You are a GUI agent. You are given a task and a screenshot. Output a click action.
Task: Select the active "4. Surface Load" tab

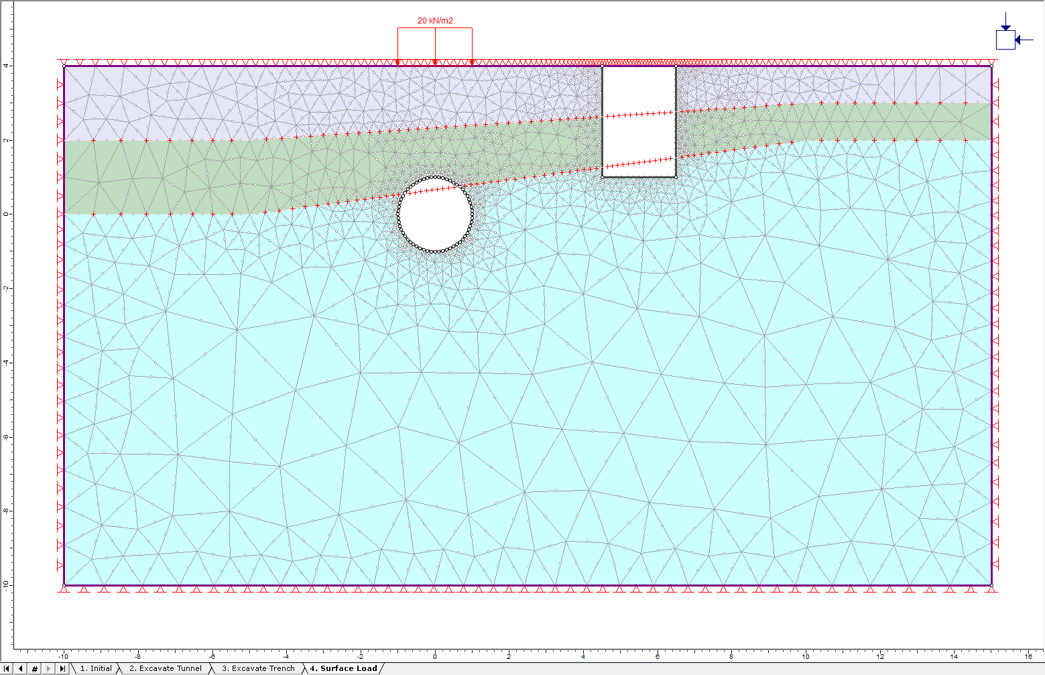[343, 668]
